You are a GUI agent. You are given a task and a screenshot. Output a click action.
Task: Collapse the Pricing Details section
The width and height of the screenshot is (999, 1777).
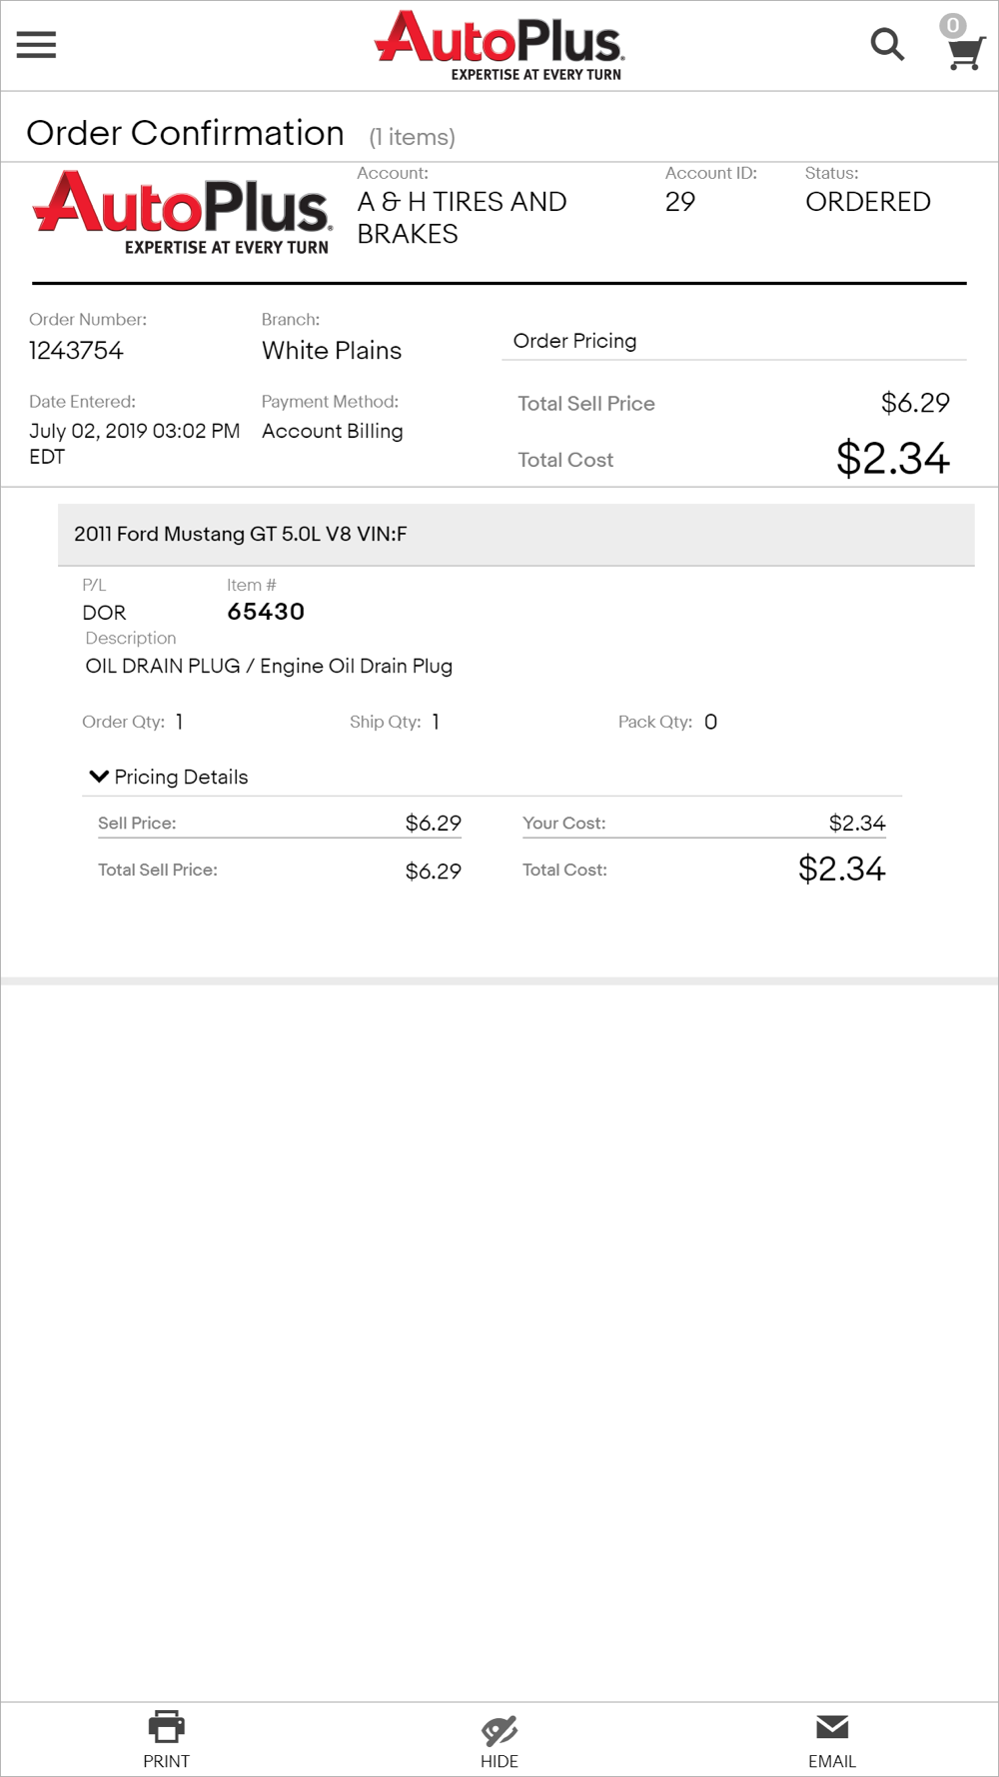click(99, 777)
